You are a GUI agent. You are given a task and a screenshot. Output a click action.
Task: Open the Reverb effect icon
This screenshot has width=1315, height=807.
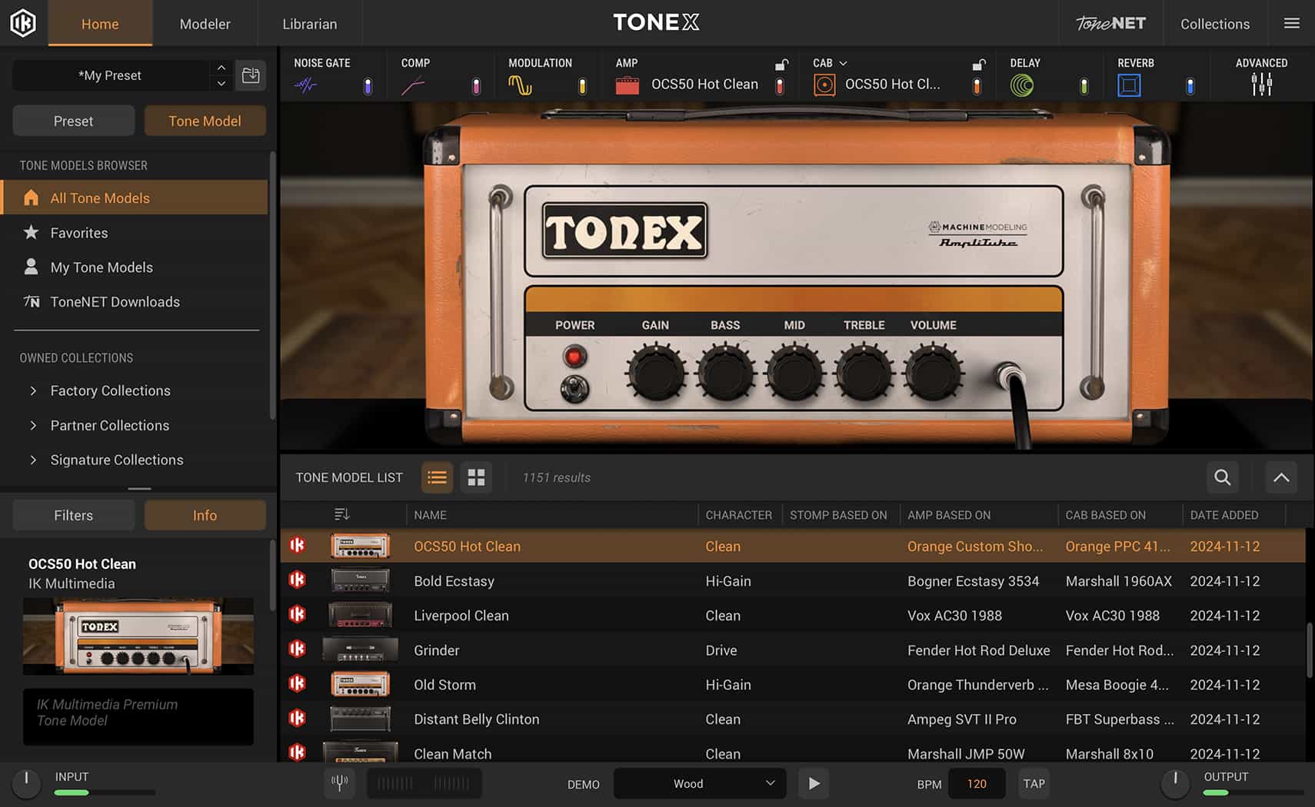[1129, 85]
